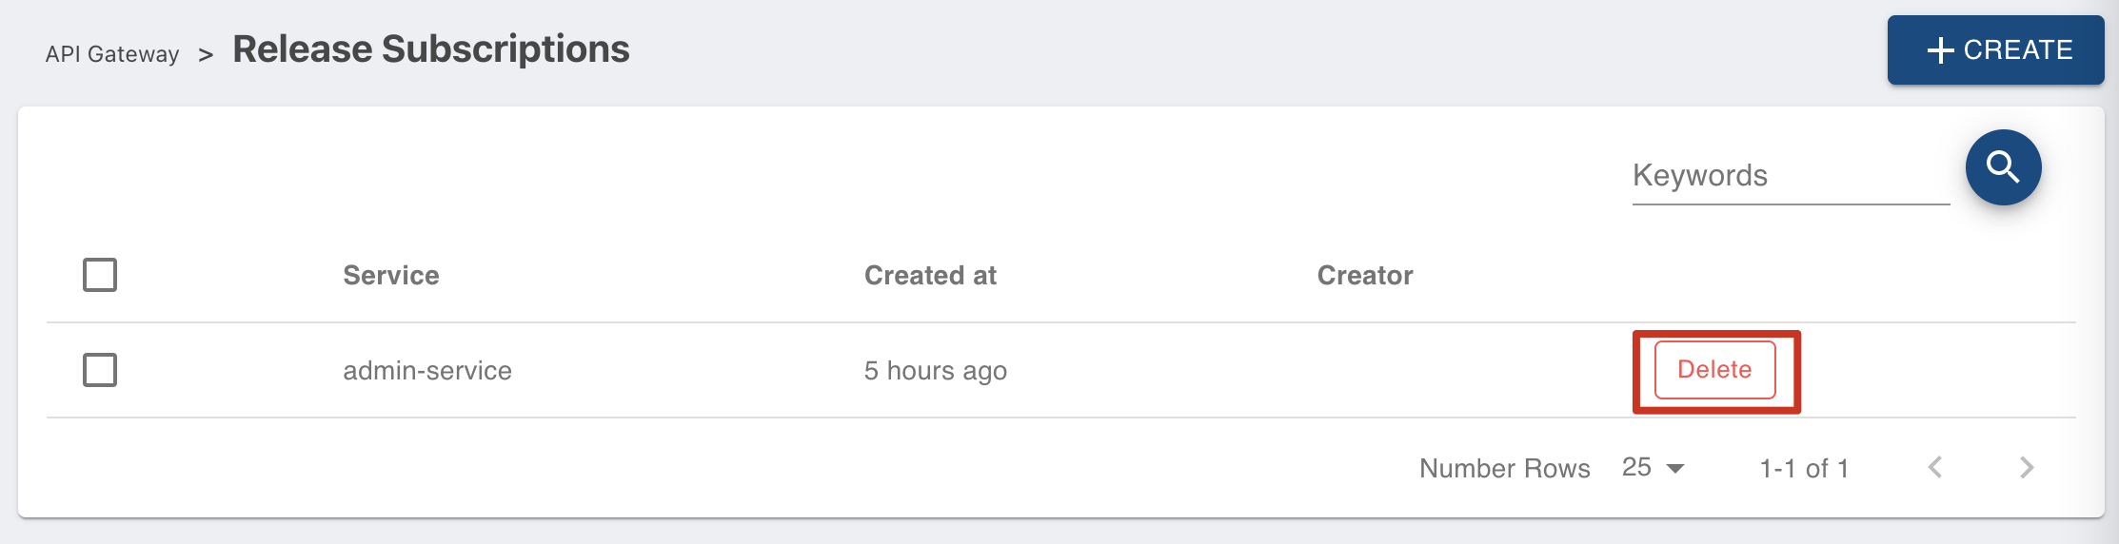Sort by the Created at column header

[930, 275]
